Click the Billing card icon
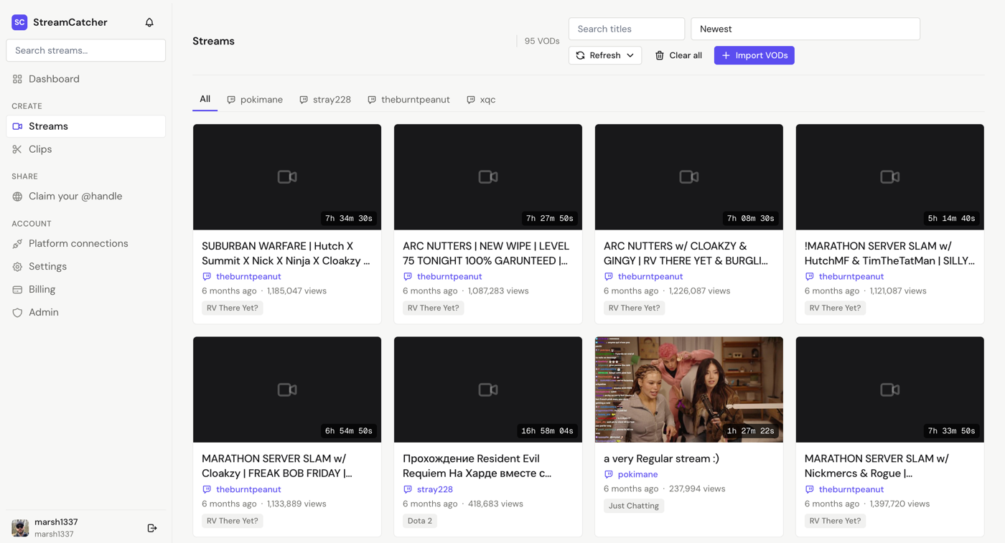Viewport: 1005px width, 543px height. (17, 290)
